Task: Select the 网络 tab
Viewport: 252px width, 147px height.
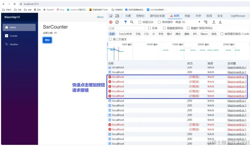Action: (x=175, y=16)
